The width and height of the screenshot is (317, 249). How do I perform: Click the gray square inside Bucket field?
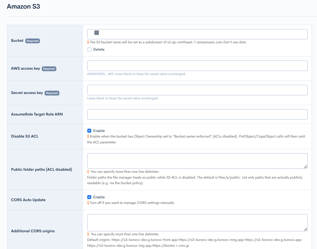pos(97,33)
